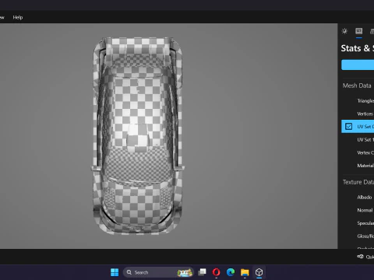Viewport: 374px width, 280px height.
Task: Launch Microsoft Edge from taskbar
Action: point(231,272)
